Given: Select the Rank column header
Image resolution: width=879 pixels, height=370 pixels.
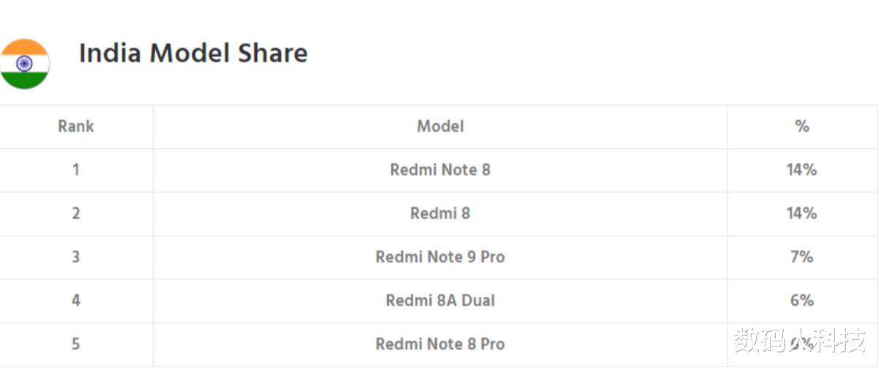Looking at the screenshot, I should (76, 127).
